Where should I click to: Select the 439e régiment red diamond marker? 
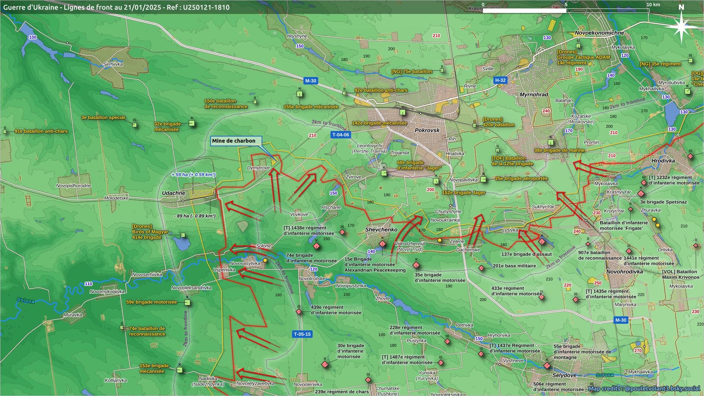[299, 312]
